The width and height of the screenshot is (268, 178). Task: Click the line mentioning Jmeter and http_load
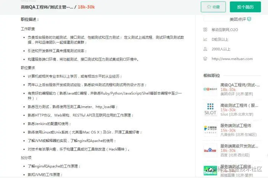(x=73, y=107)
